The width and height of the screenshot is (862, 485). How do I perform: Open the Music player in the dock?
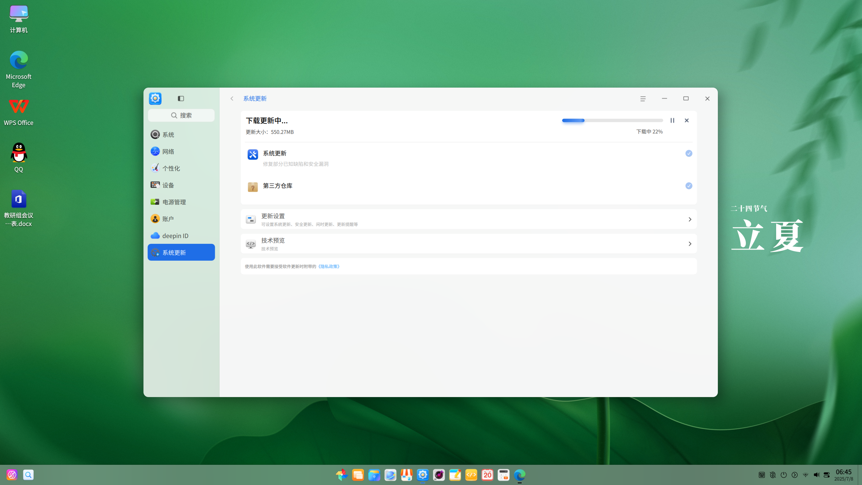[x=439, y=475]
